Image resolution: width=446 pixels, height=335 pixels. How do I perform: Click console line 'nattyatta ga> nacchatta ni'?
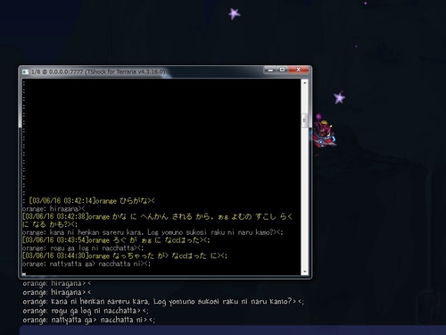click(x=87, y=264)
